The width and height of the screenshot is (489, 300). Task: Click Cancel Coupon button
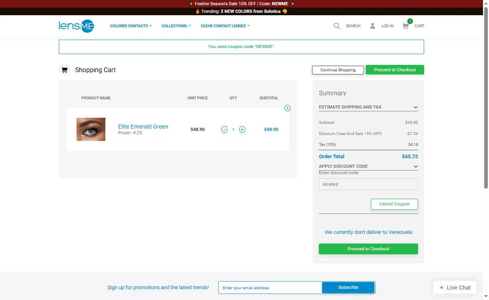pyautogui.click(x=394, y=204)
